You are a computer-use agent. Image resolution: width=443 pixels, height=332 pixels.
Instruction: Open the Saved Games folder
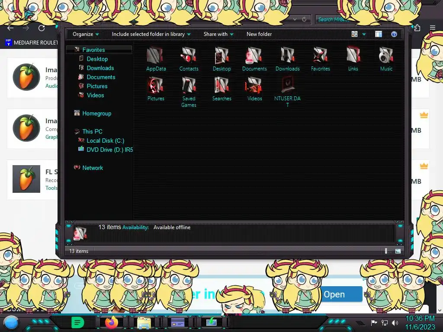point(189,92)
